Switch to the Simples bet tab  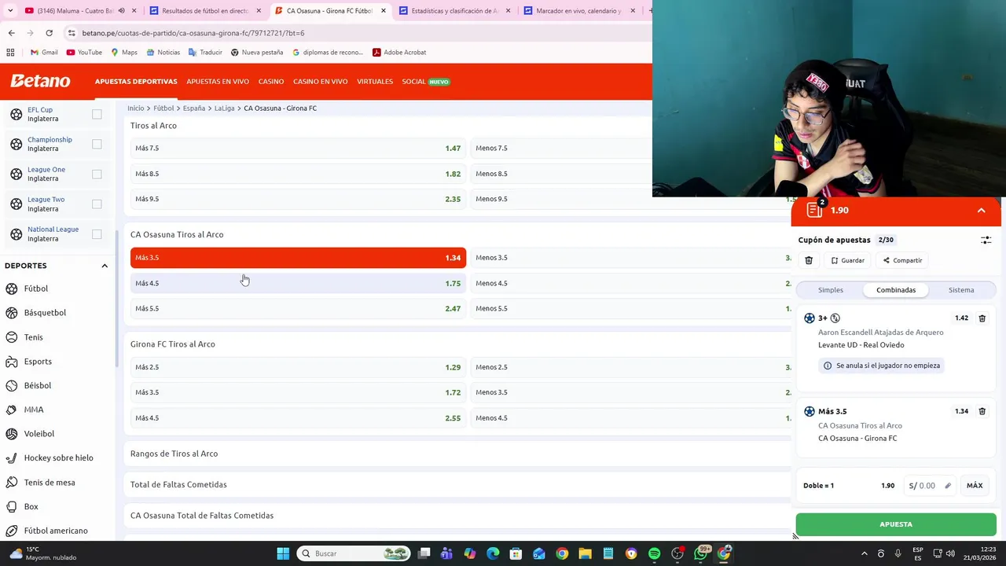click(x=830, y=290)
